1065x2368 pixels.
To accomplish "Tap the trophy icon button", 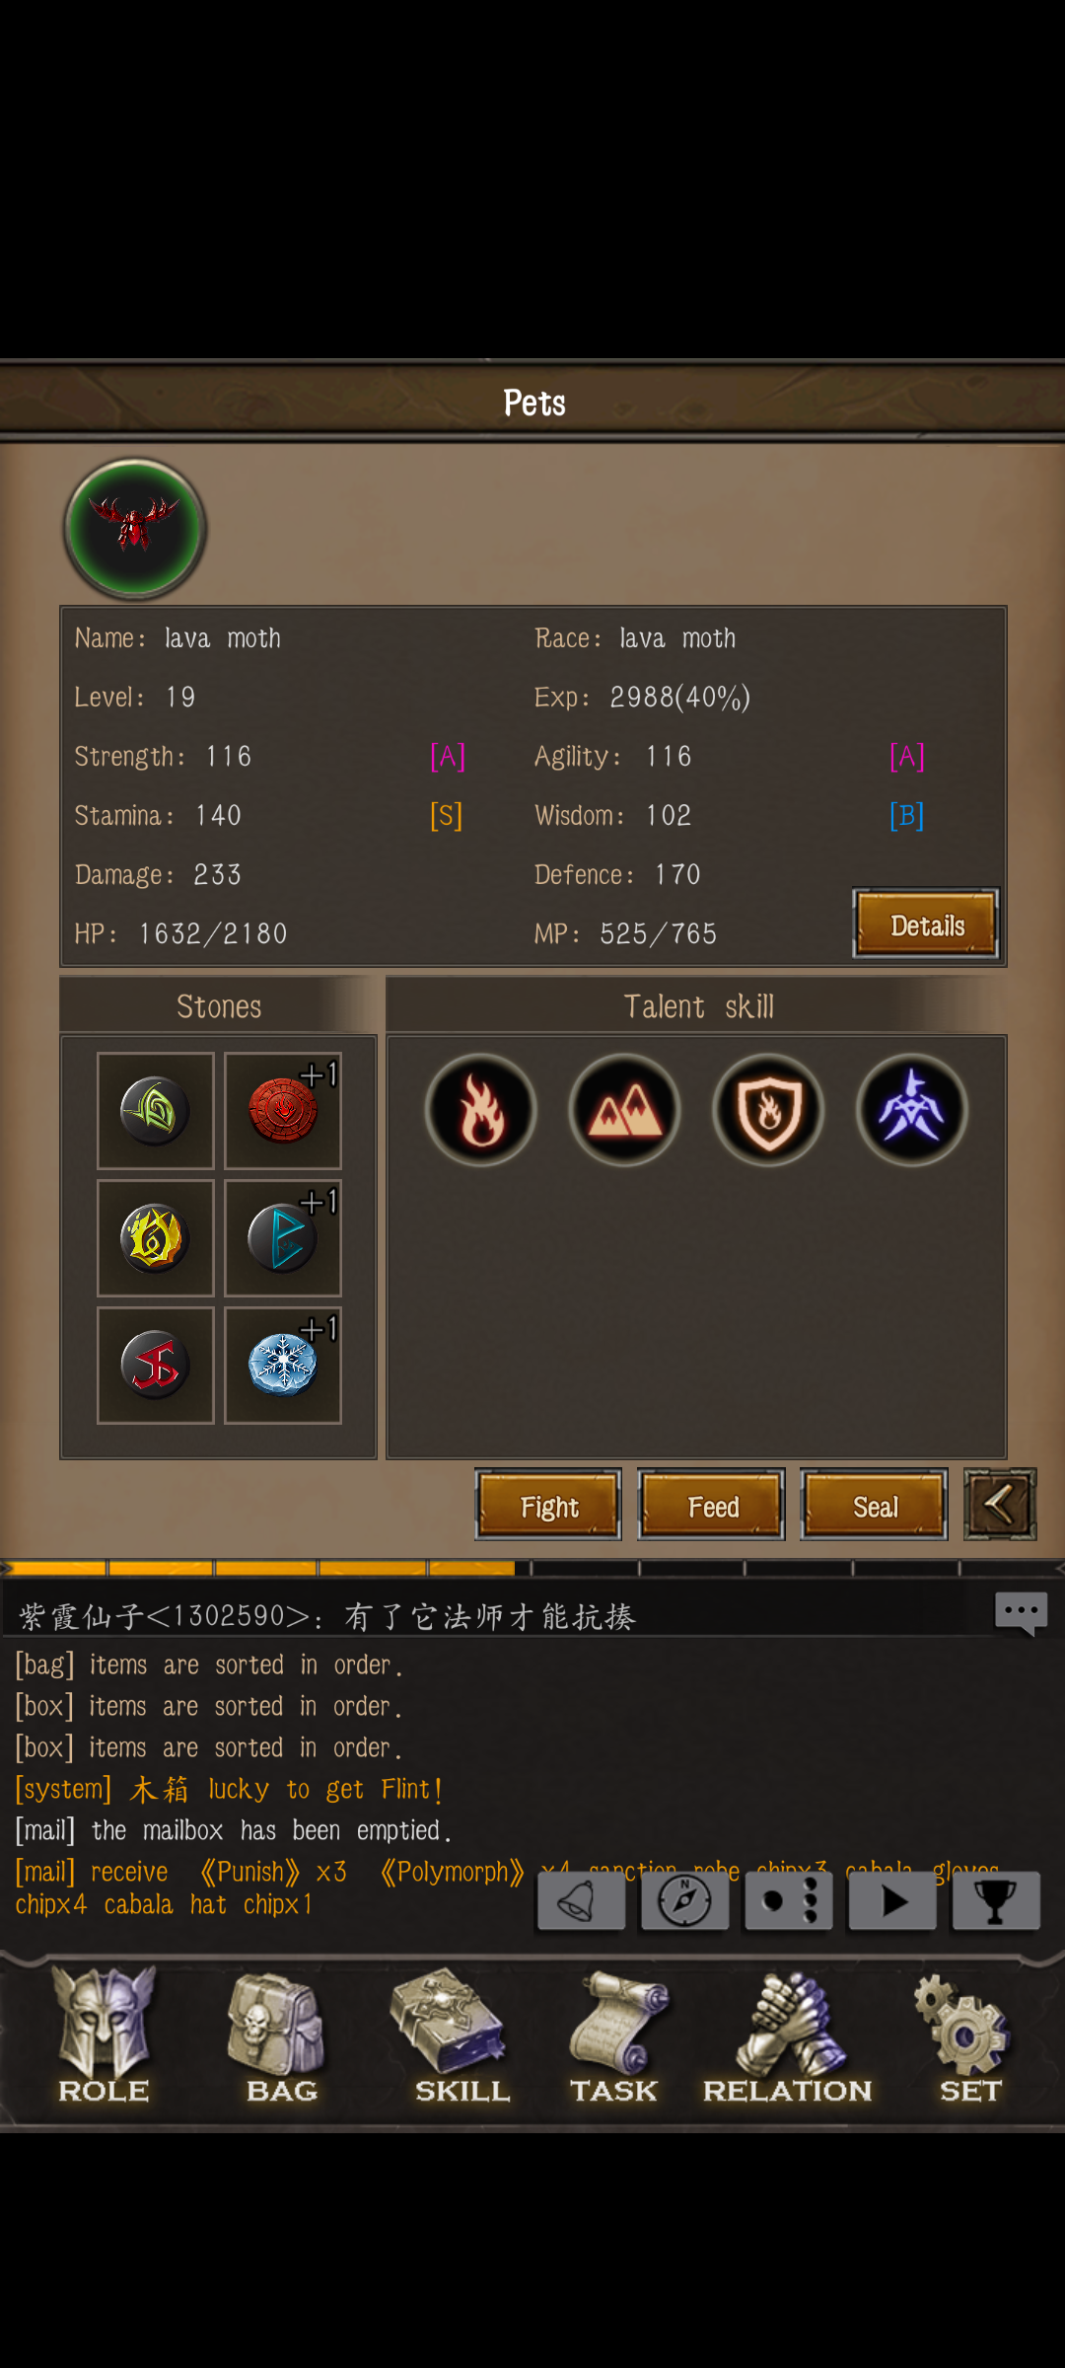I will (996, 1900).
